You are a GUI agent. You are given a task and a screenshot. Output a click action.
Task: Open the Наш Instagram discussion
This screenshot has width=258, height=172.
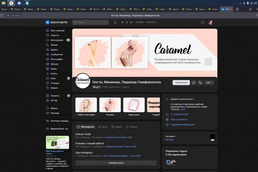[x=84, y=153]
